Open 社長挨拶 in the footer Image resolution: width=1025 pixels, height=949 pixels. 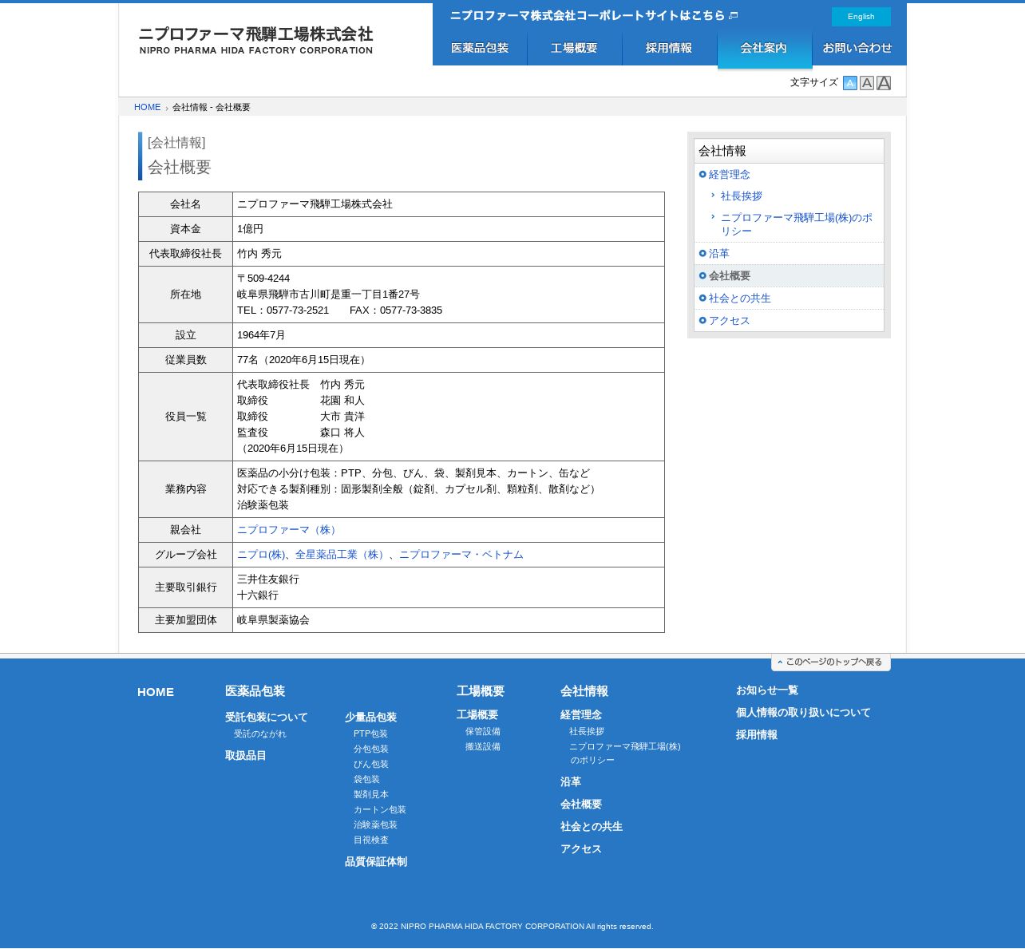click(x=587, y=732)
